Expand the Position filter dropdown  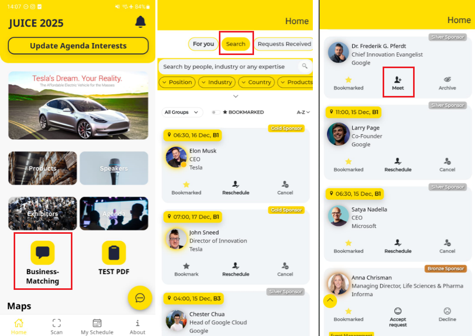coord(177,82)
